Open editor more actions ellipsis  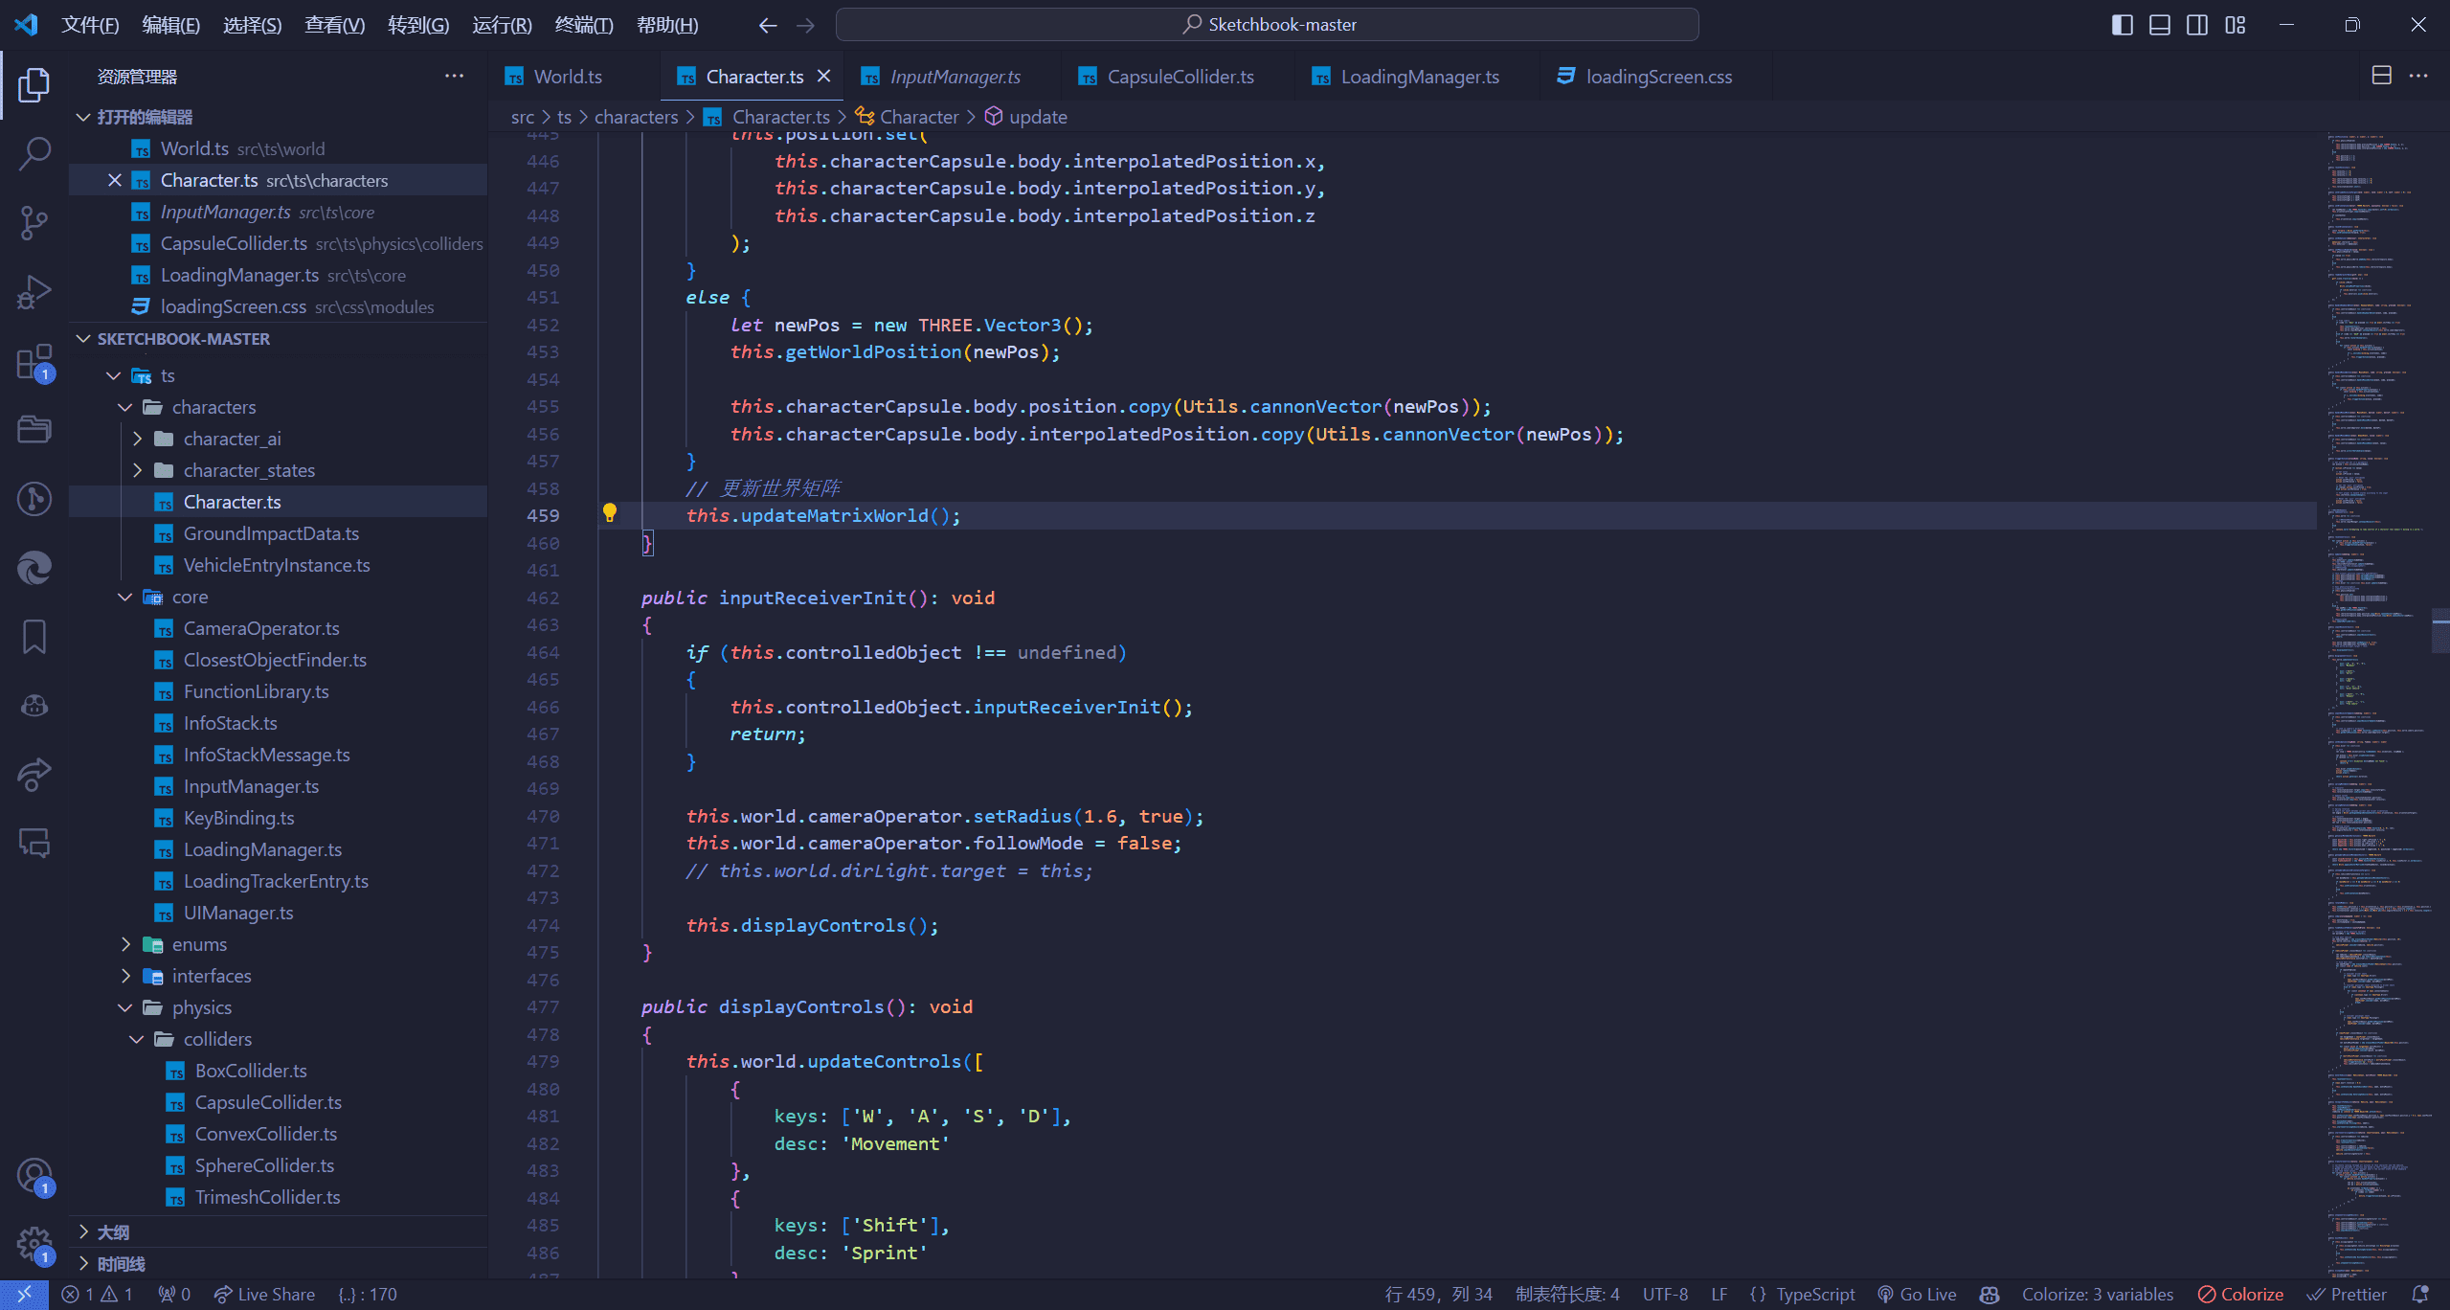pos(2418,76)
